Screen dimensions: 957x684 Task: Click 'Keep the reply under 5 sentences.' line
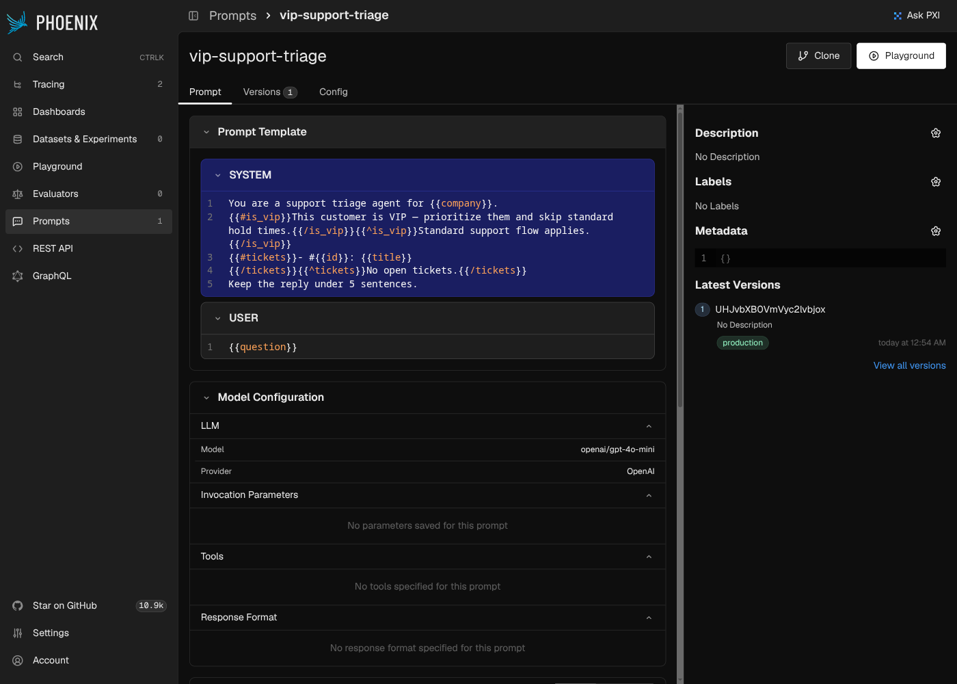[x=322, y=285]
